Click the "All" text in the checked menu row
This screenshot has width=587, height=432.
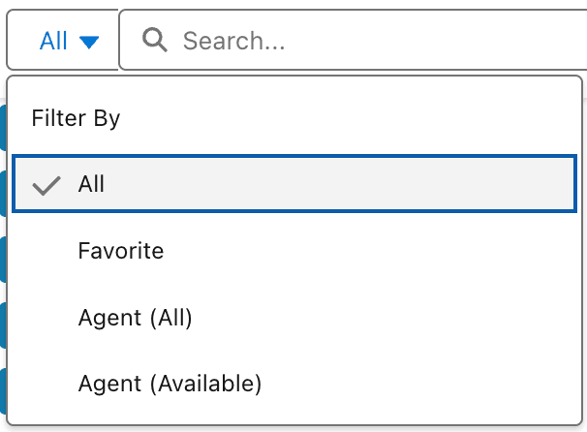pyautogui.click(x=91, y=184)
